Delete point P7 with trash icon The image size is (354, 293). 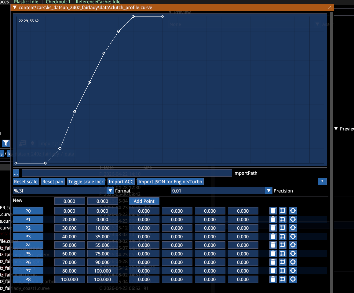(273, 271)
